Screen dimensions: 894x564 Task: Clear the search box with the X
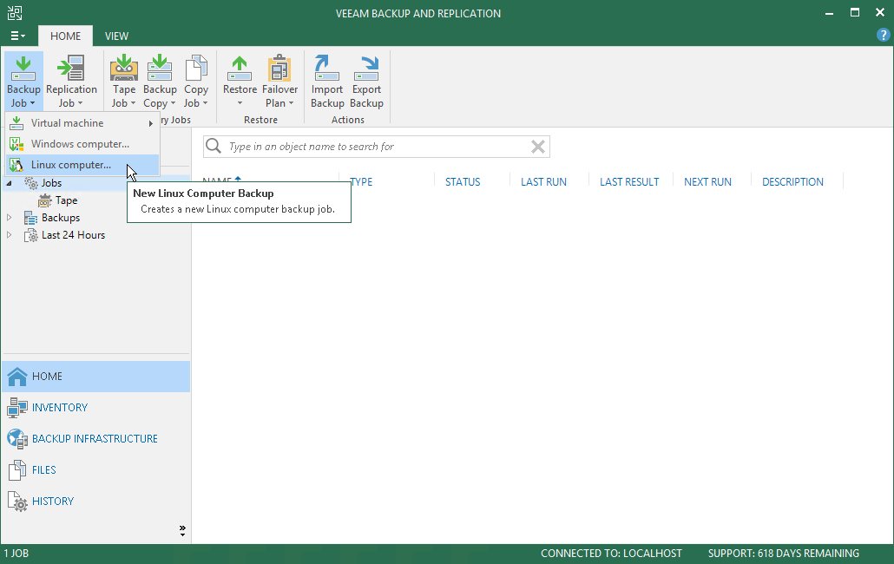click(537, 147)
